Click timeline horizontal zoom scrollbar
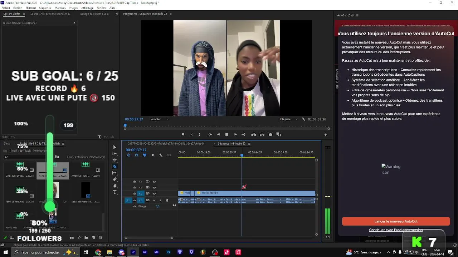 click(149, 238)
